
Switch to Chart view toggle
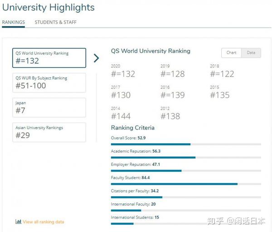(231, 53)
